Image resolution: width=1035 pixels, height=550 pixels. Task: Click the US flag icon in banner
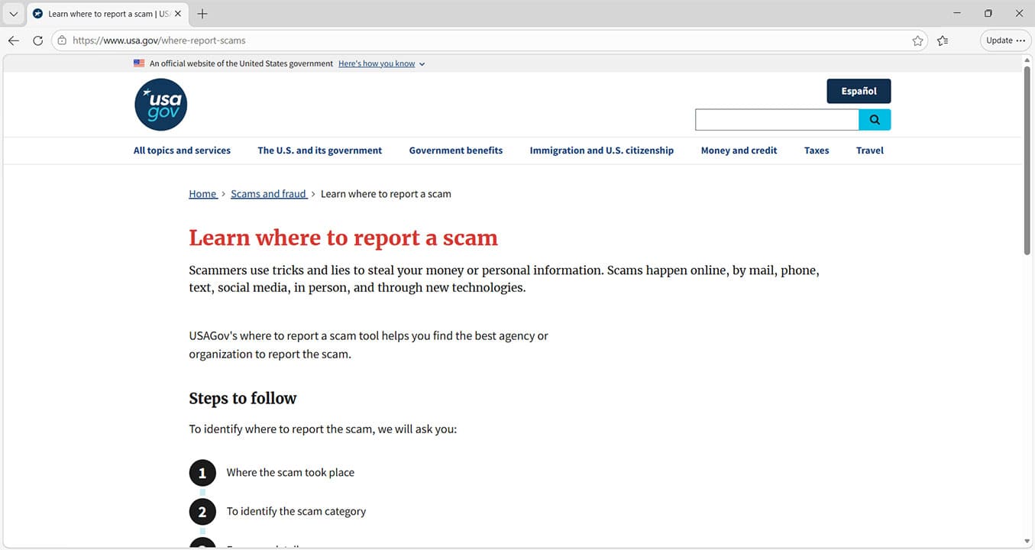(x=139, y=63)
